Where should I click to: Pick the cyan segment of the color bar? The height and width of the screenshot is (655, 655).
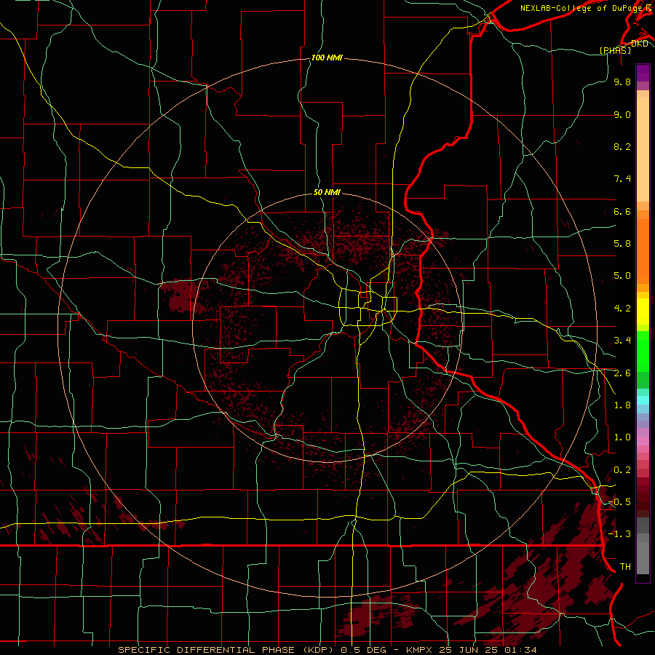(643, 400)
